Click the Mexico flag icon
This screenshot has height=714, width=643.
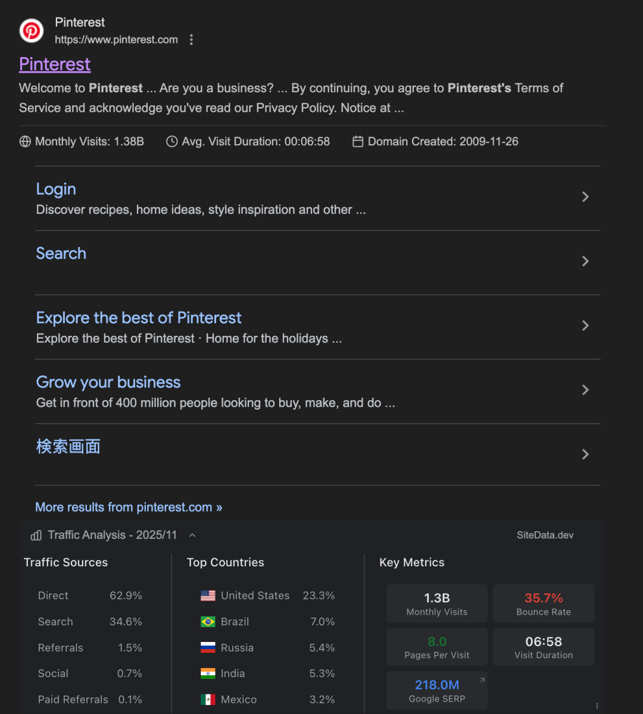pos(208,700)
